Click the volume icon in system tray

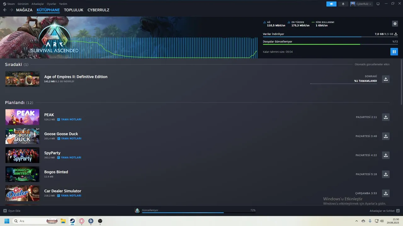[382, 221]
